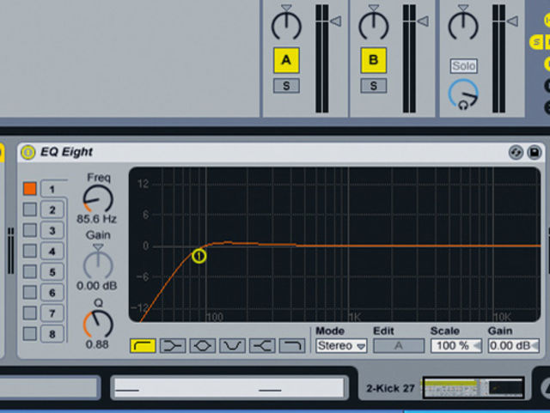Enable filter band 8 activator
This screenshot has height=413, width=550.
click(30, 333)
